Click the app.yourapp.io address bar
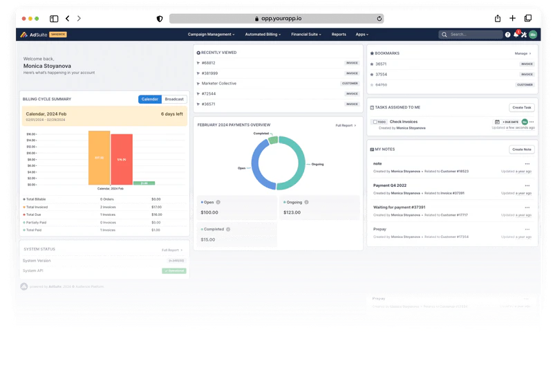This screenshot has width=553, height=366. click(276, 19)
